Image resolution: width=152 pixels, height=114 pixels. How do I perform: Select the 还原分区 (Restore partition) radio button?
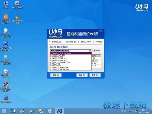point(55,42)
